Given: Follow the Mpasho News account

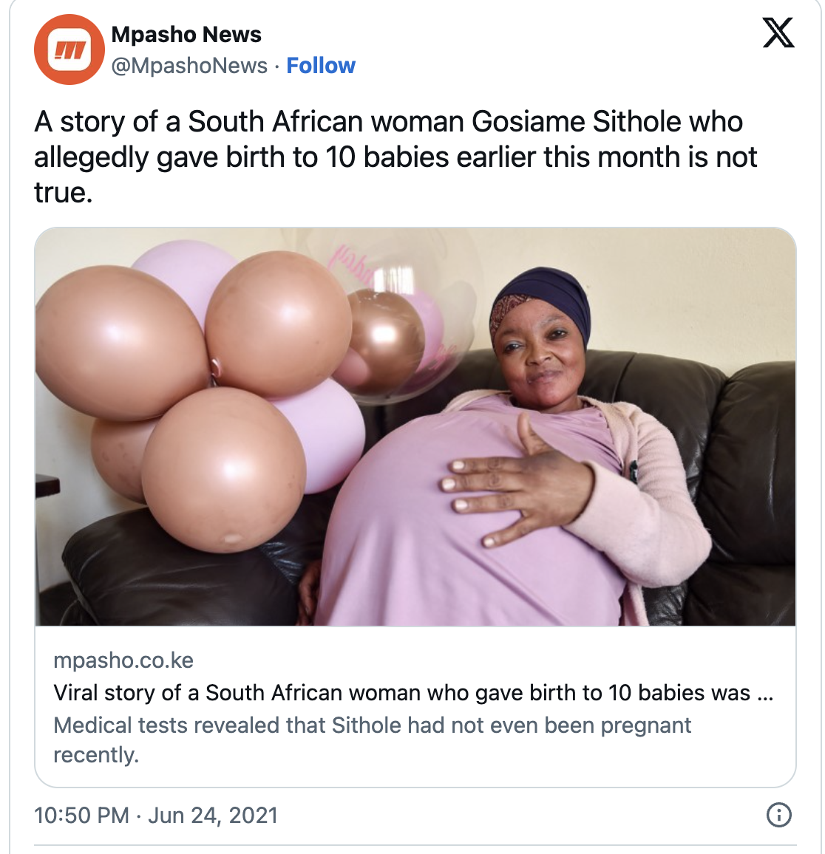Looking at the screenshot, I should click(x=321, y=66).
